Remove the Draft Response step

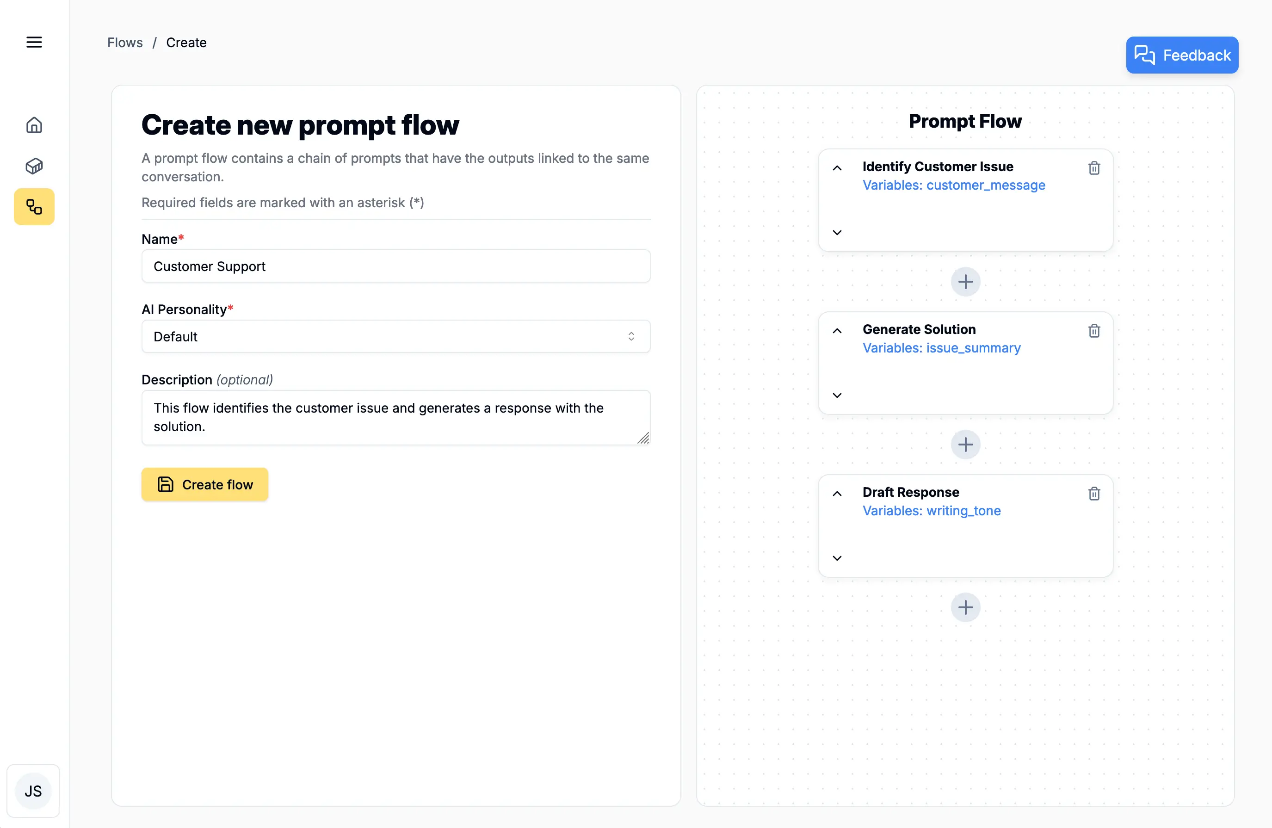[x=1094, y=494]
